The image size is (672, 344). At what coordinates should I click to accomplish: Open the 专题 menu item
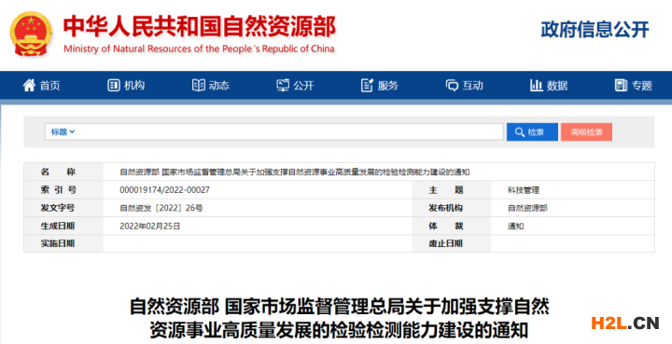[x=634, y=85]
